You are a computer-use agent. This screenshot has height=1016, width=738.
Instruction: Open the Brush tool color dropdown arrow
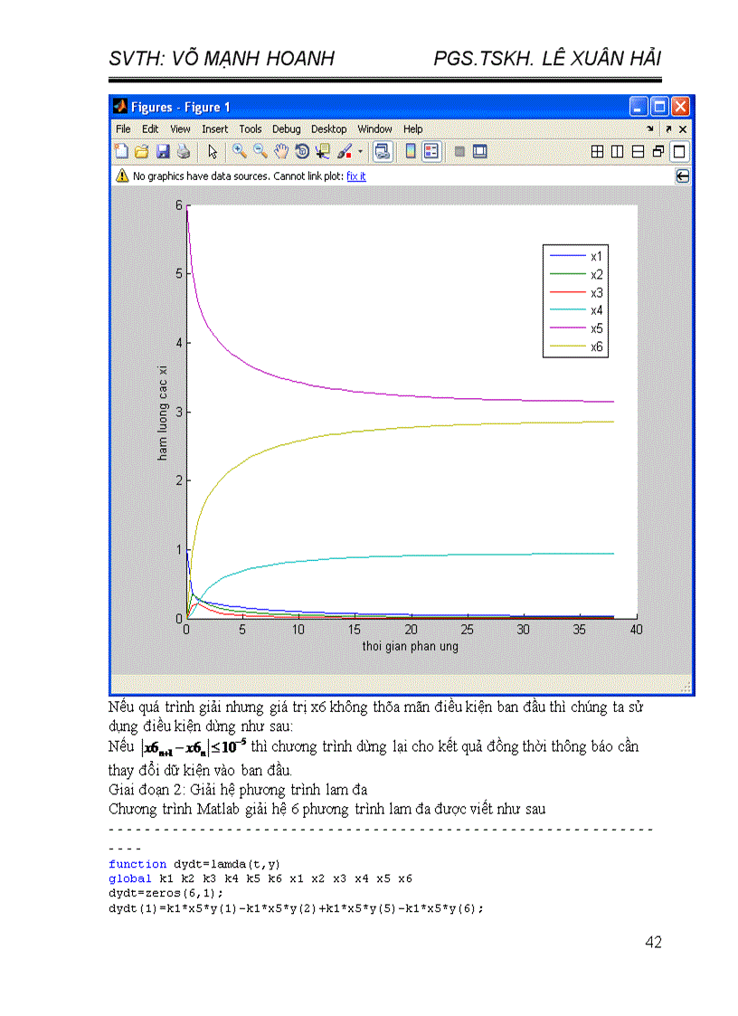click(361, 152)
